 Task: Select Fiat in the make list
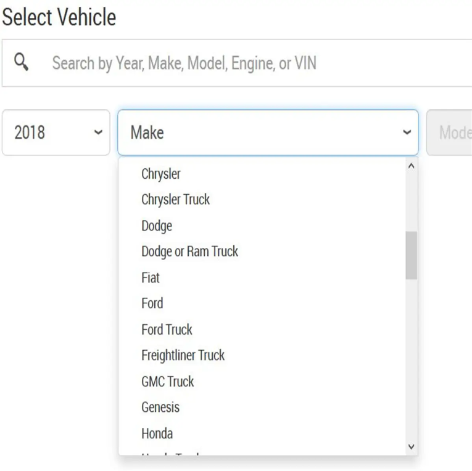pyautogui.click(x=151, y=277)
